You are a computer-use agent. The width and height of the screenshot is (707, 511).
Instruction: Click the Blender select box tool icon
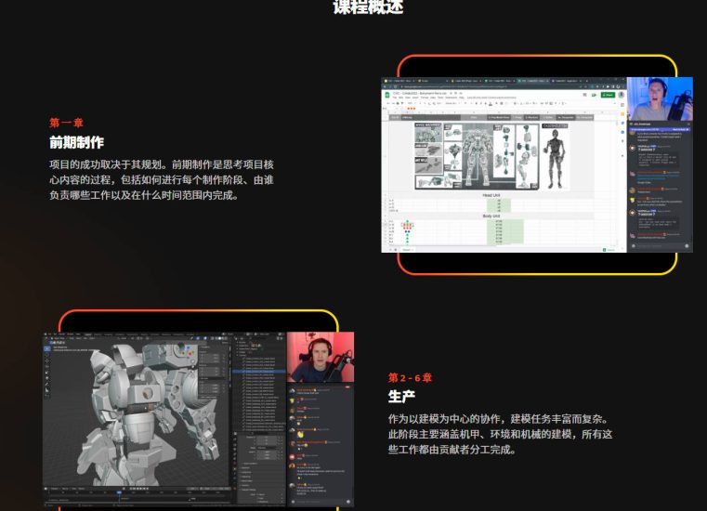(47, 349)
